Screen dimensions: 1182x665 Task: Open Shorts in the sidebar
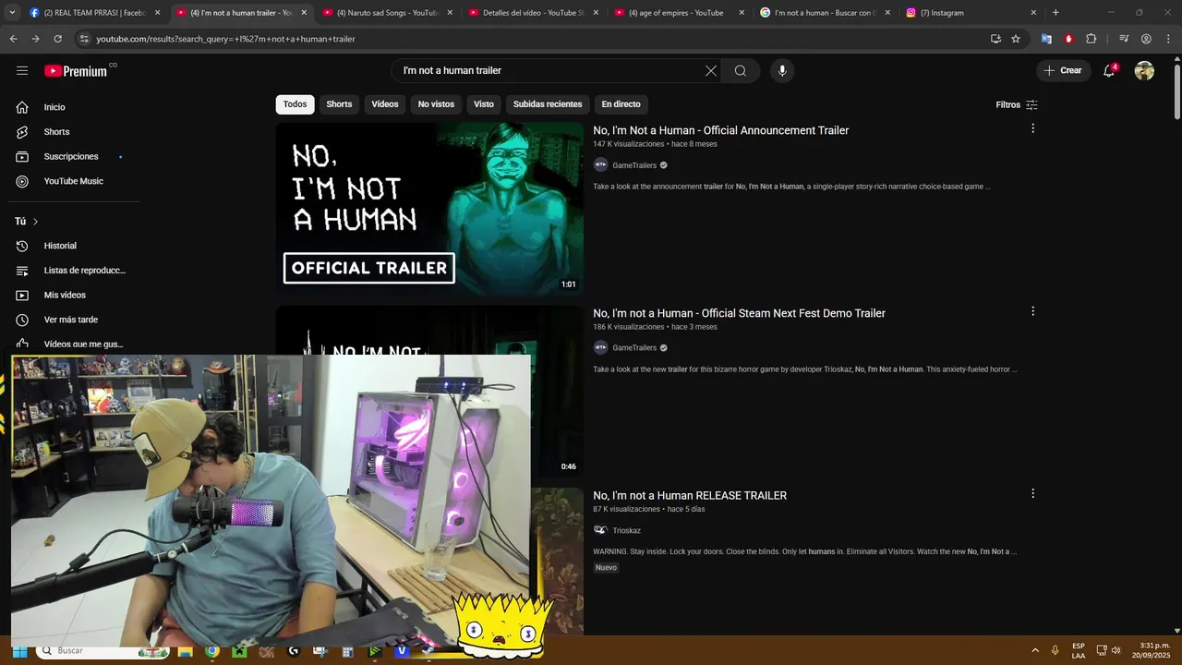74,132
